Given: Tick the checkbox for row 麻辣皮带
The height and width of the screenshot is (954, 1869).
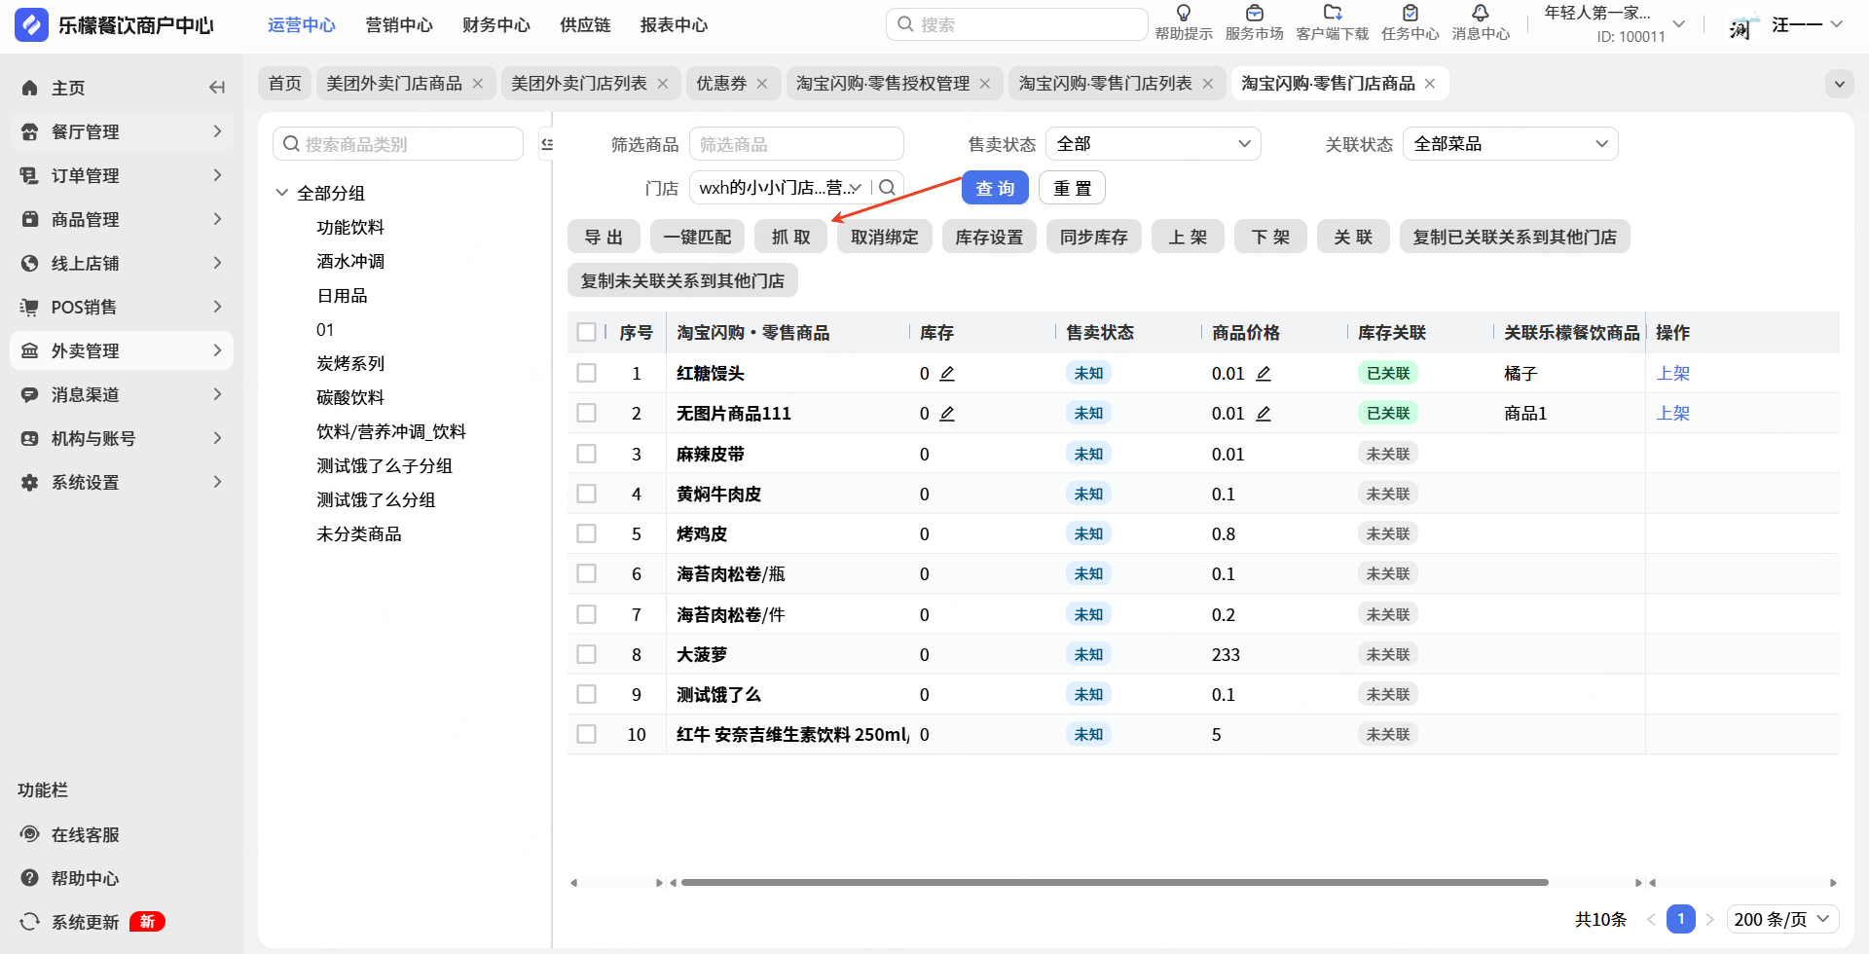Looking at the screenshot, I should click(x=586, y=454).
